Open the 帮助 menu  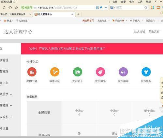point(148,2)
